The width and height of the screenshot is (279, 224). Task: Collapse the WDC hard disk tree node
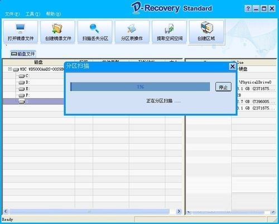[10, 69]
